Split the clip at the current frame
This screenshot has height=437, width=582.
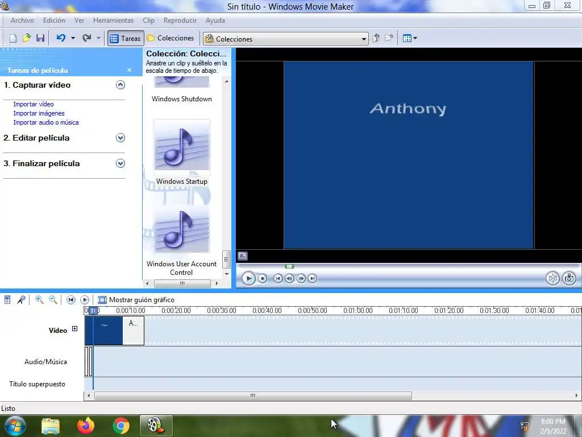pyautogui.click(x=552, y=278)
